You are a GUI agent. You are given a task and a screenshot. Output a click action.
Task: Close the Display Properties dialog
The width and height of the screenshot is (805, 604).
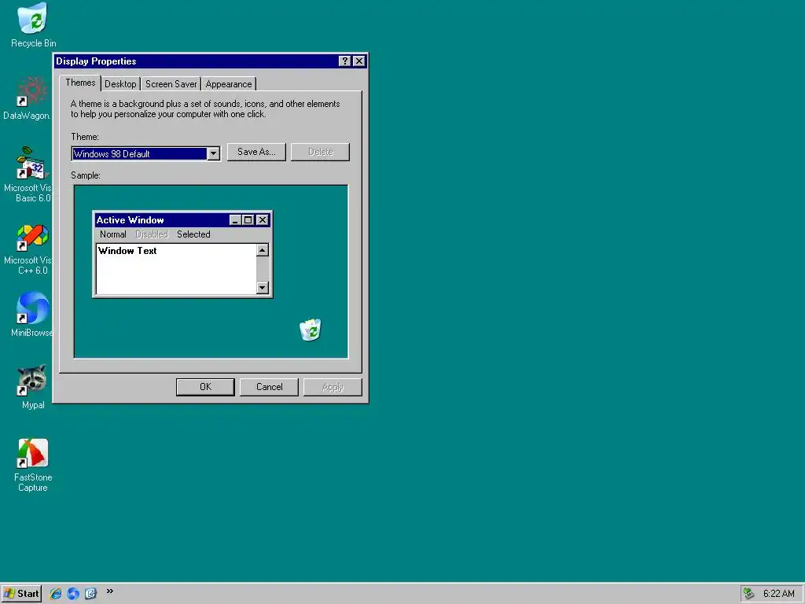click(x=359, y=61)
